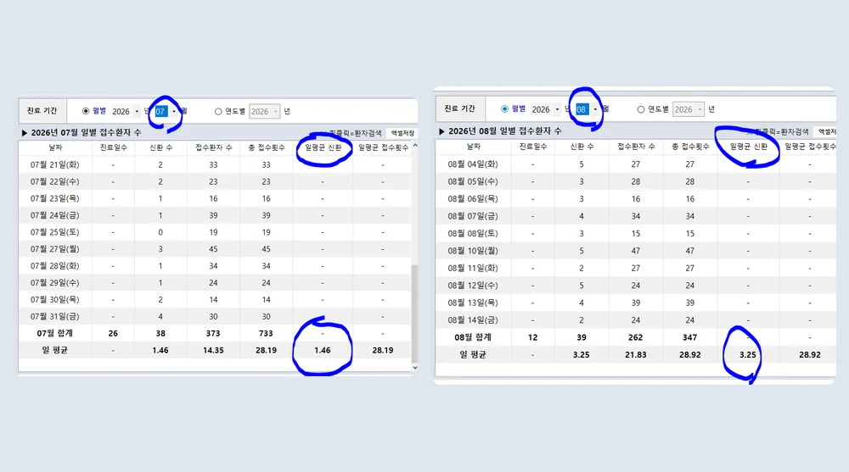Image resolution: width=849 pixels, height=472 pixels.
Task: Click the 347 total in the August table
Action: tap(689, 336)
